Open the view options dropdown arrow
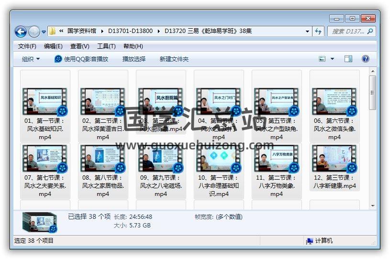390x259 pixels. tap(332, 59)
